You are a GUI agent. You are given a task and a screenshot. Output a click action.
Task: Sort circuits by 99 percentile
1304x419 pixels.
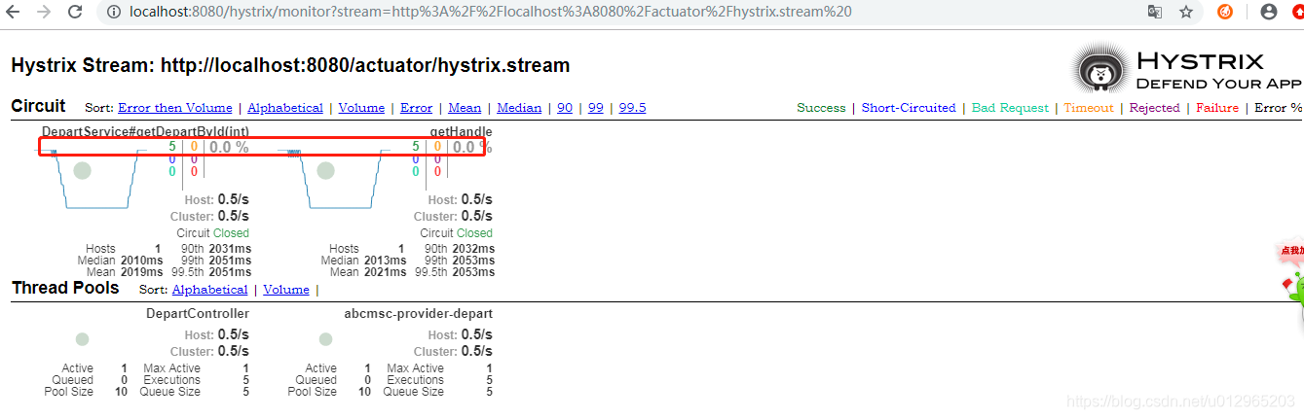tap(596, 108)
